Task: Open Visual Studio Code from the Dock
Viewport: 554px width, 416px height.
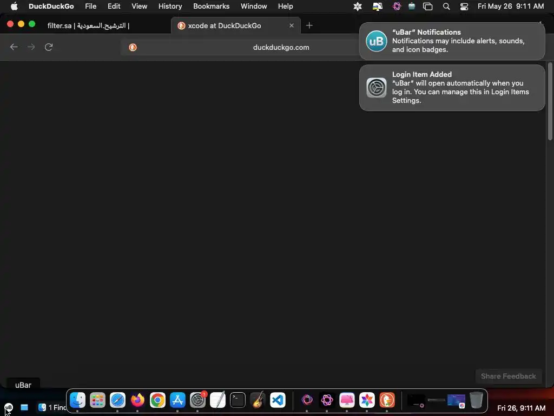Action: (278, 400)
